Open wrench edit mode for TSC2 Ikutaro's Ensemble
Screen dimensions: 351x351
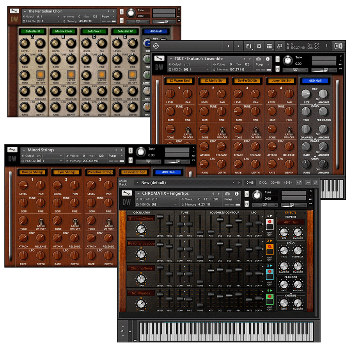coord(159,58)
